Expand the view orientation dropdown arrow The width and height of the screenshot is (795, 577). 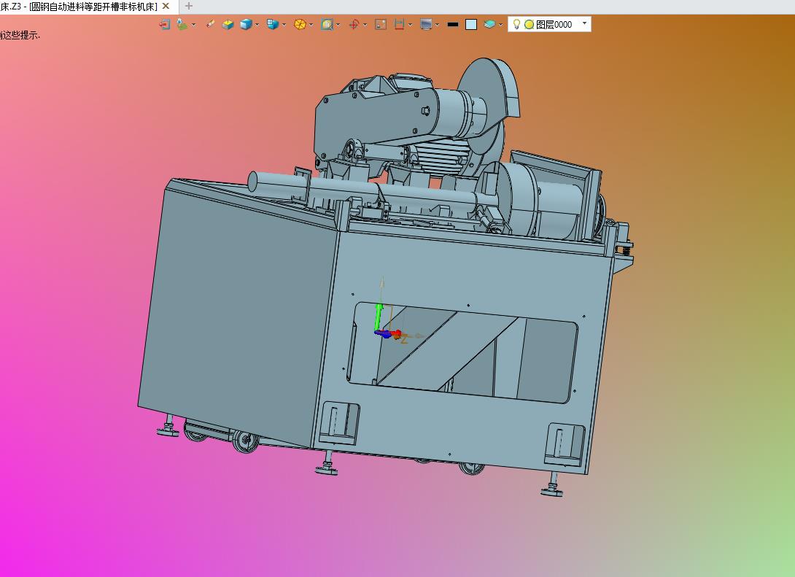click(284, 25)
